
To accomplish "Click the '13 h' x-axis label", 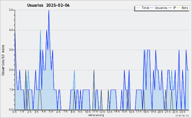I will [x=109, y=112].
